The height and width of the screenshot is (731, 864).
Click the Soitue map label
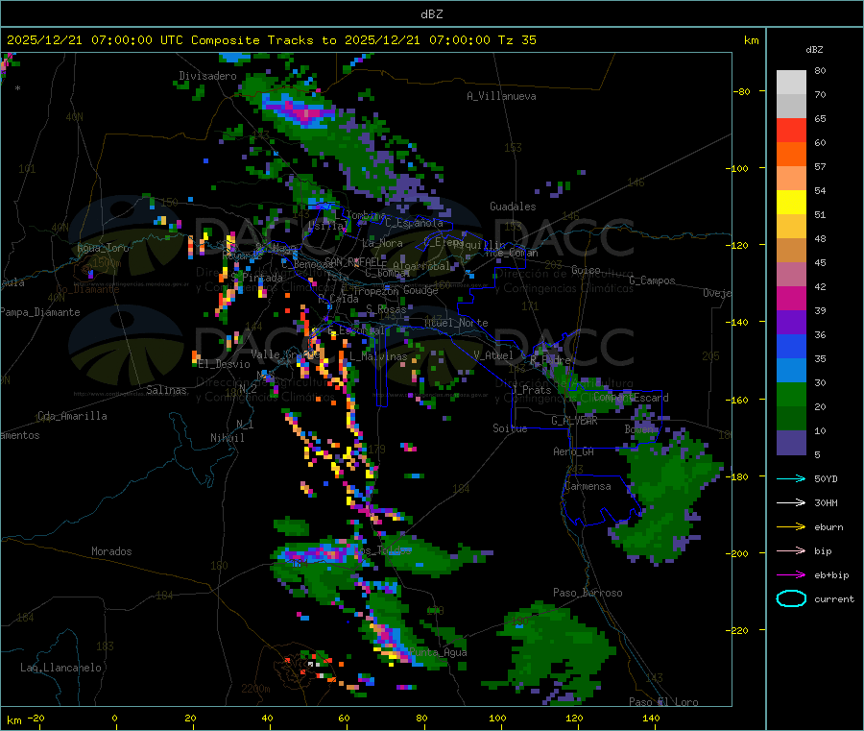tap(510, 428)
